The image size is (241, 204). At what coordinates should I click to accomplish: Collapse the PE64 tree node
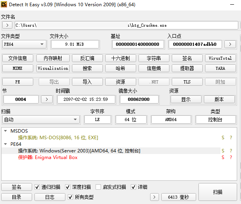[x=5, y=144]
